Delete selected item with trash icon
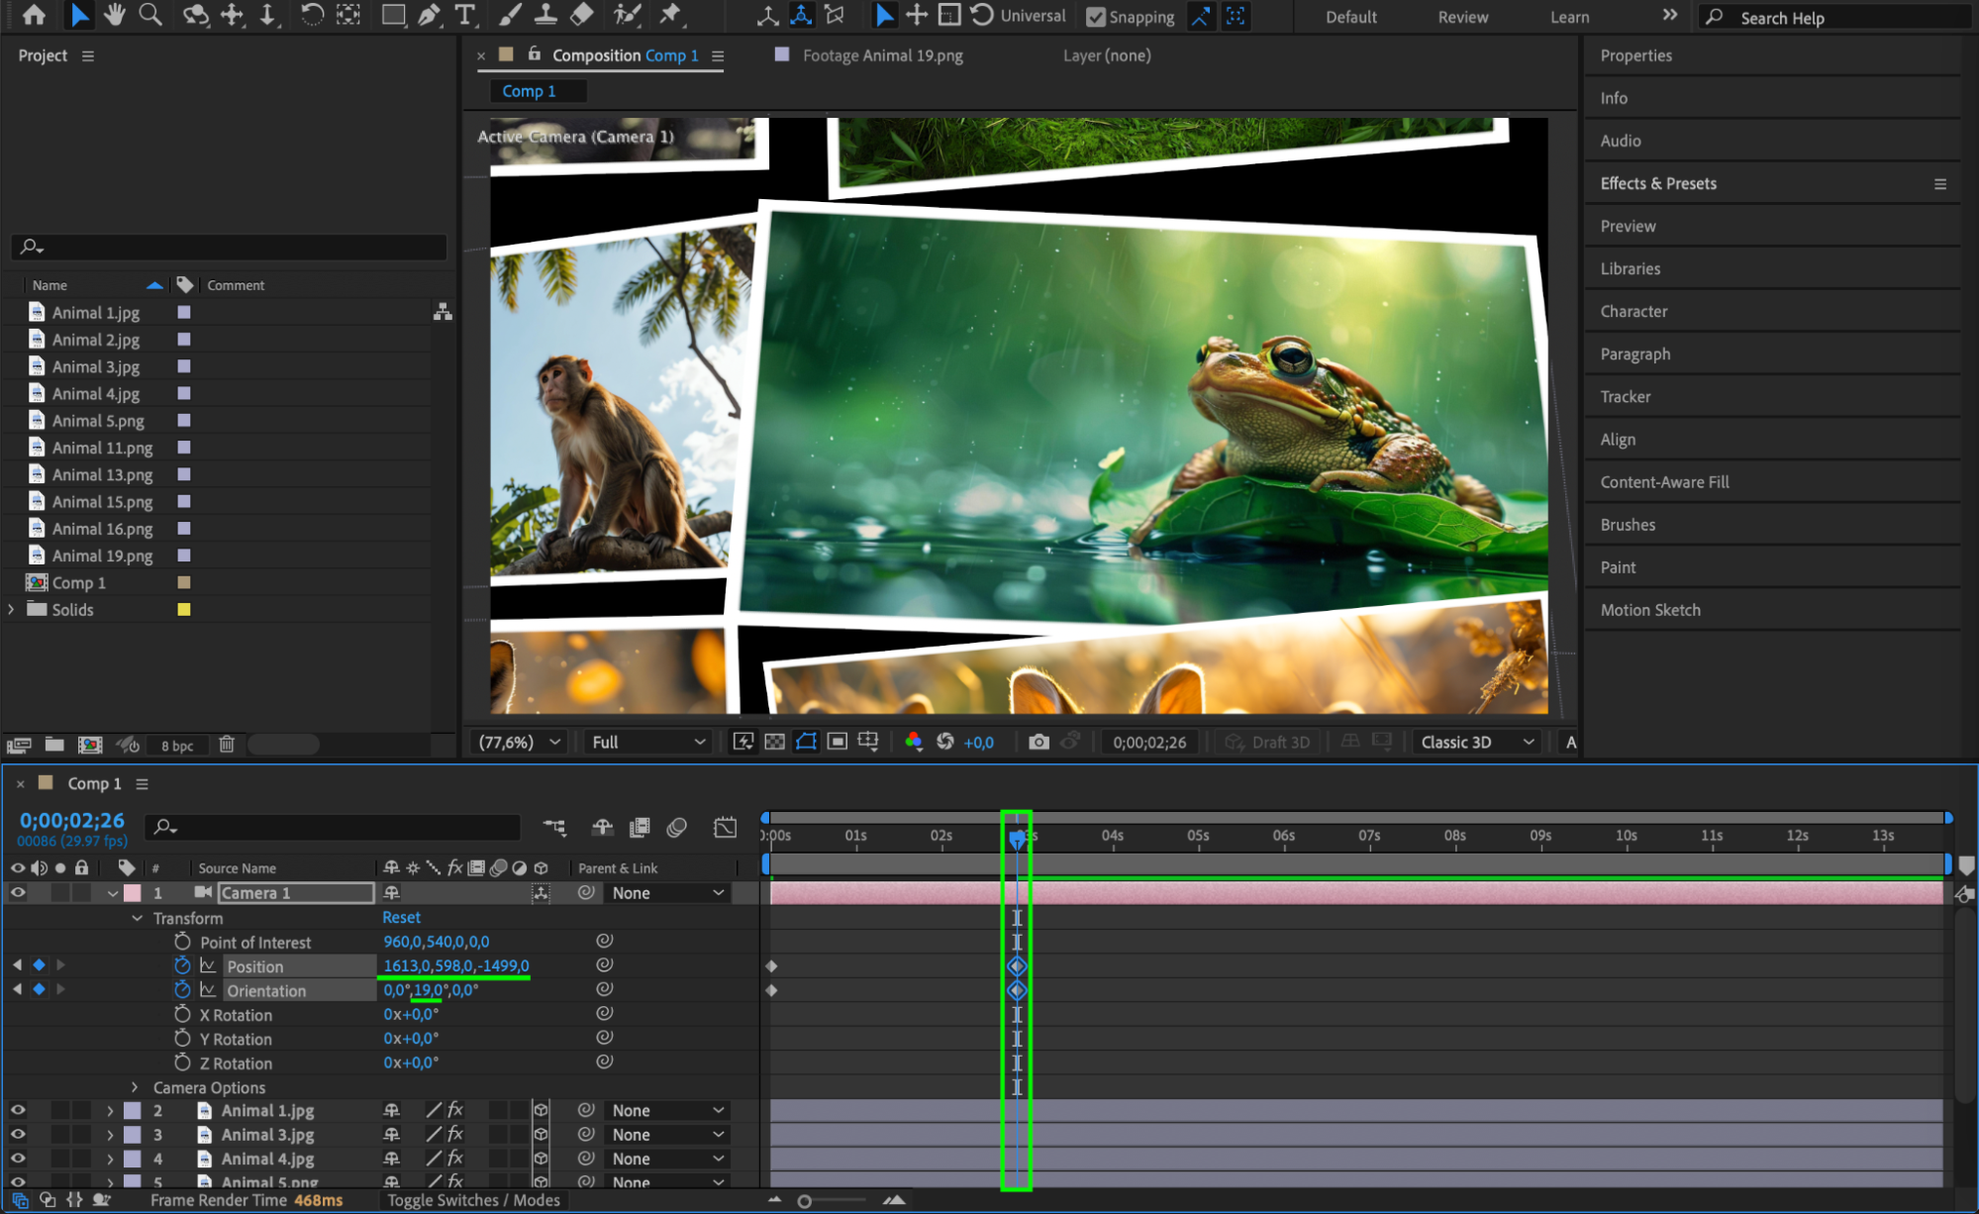Screen dimensions: 1979x1214 click(227, 744)
